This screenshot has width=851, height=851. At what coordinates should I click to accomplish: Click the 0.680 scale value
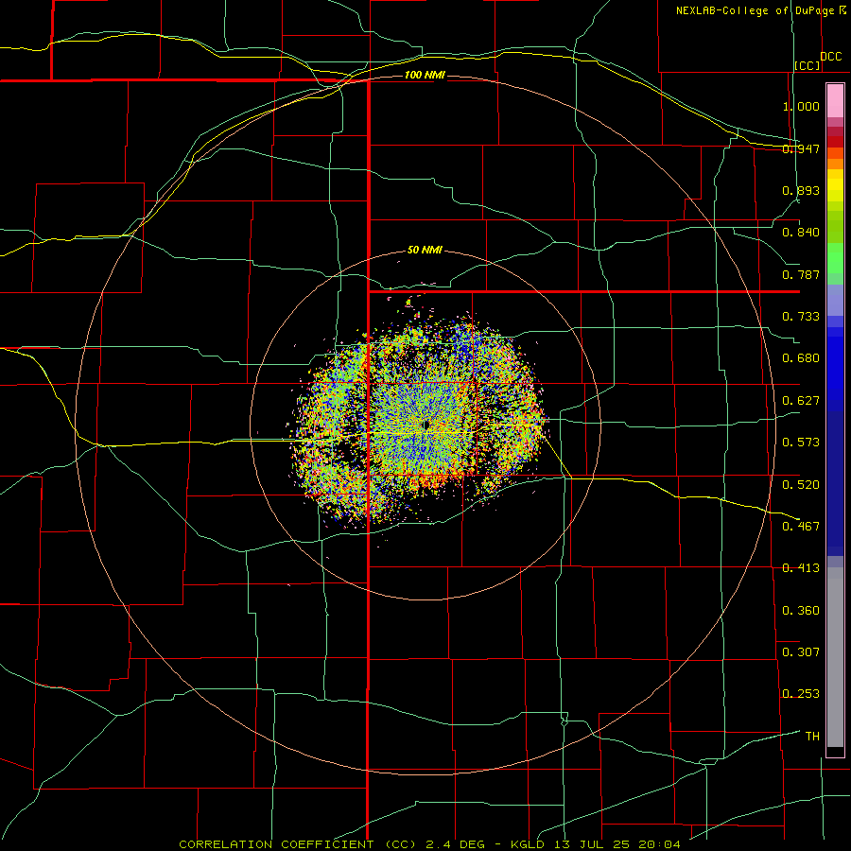(x=801, y=358)
